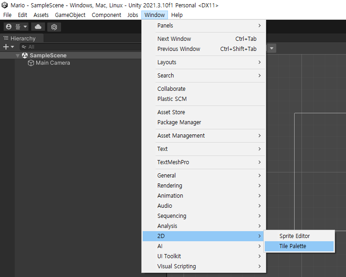346x277 pixels.
Task: Expand the Asset Management submenu
Action: pos(204,136)
